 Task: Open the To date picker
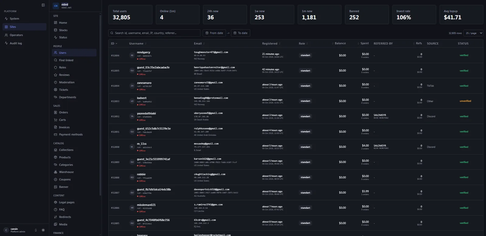point(241,33)
